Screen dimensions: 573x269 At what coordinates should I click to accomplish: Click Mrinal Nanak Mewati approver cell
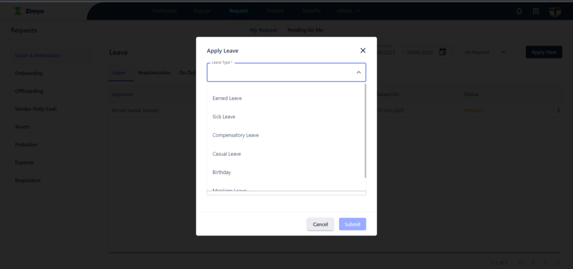[135, 111]
